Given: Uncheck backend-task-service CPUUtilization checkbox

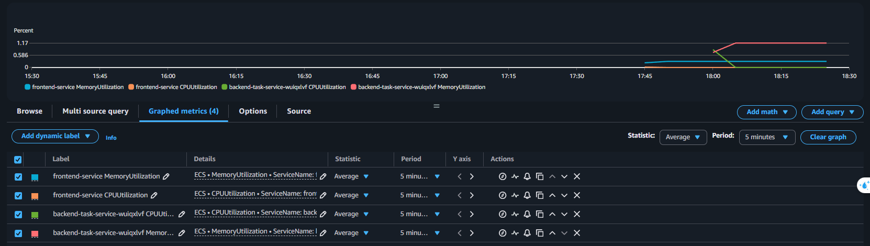Looking at the screenshot, I should pos(18,215).
